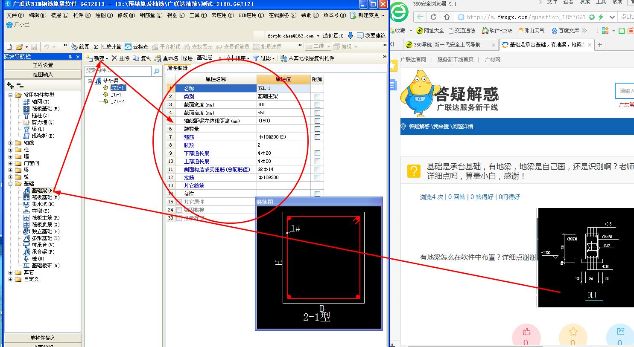The image size is (634, 347).
Task: Select 独立基础 under 基础
Action: 41,231
